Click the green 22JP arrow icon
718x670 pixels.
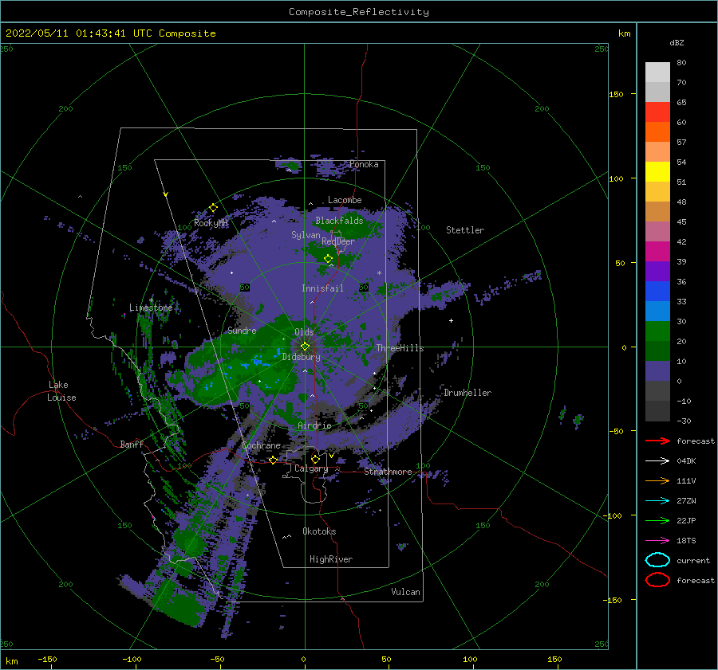[657, 520]
